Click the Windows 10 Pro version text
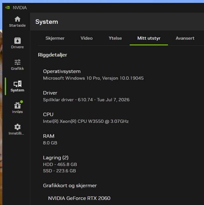 (93, 78)
